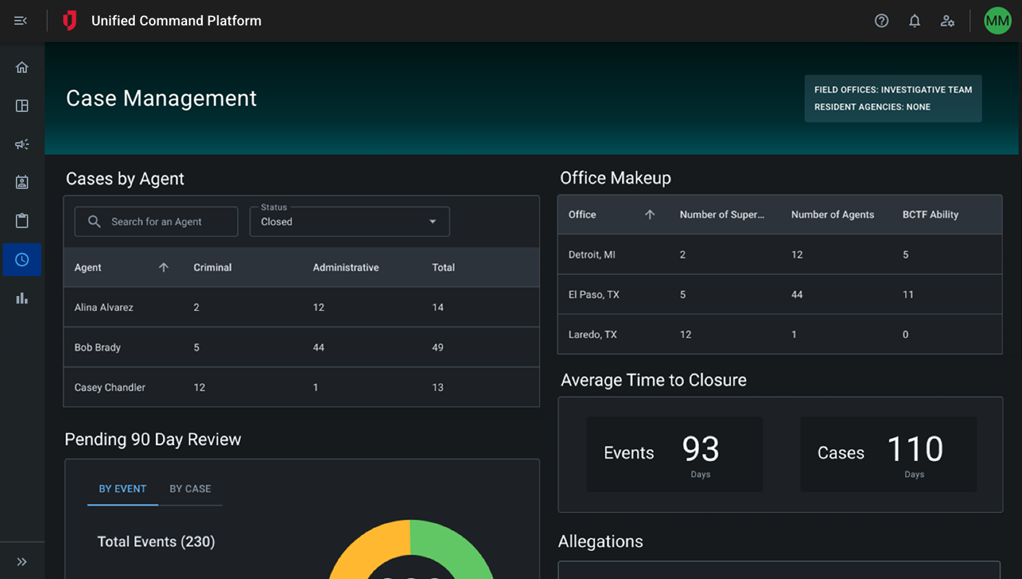The height and width of the screenshot is (579, 1022).
Task: Open user settings gear icon
Action: 947,21
